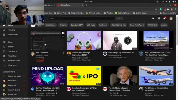Select the Lo-fi music chip
178x100 pixels.
click(x=91, y=25)
